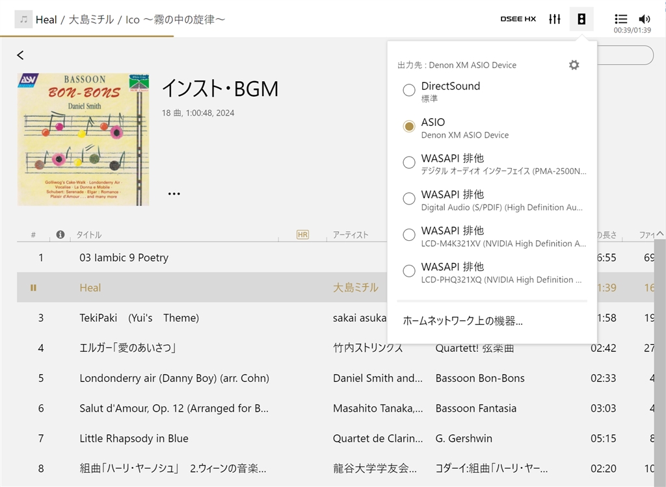666x487 pixels.
Task: Open the play queue list icon
Action: (620, 19)
